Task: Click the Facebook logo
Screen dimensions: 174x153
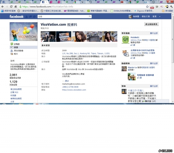Action: 17,17
